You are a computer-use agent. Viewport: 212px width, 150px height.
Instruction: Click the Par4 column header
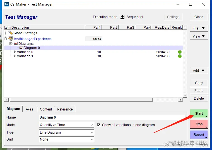[x=144, y=27]
